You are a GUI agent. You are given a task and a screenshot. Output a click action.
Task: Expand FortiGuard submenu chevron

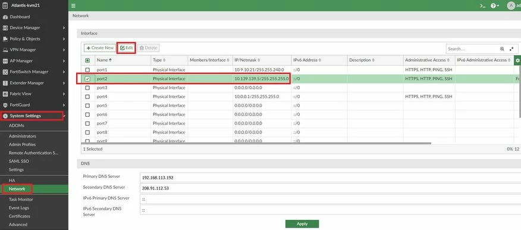(x=64, y=105)
